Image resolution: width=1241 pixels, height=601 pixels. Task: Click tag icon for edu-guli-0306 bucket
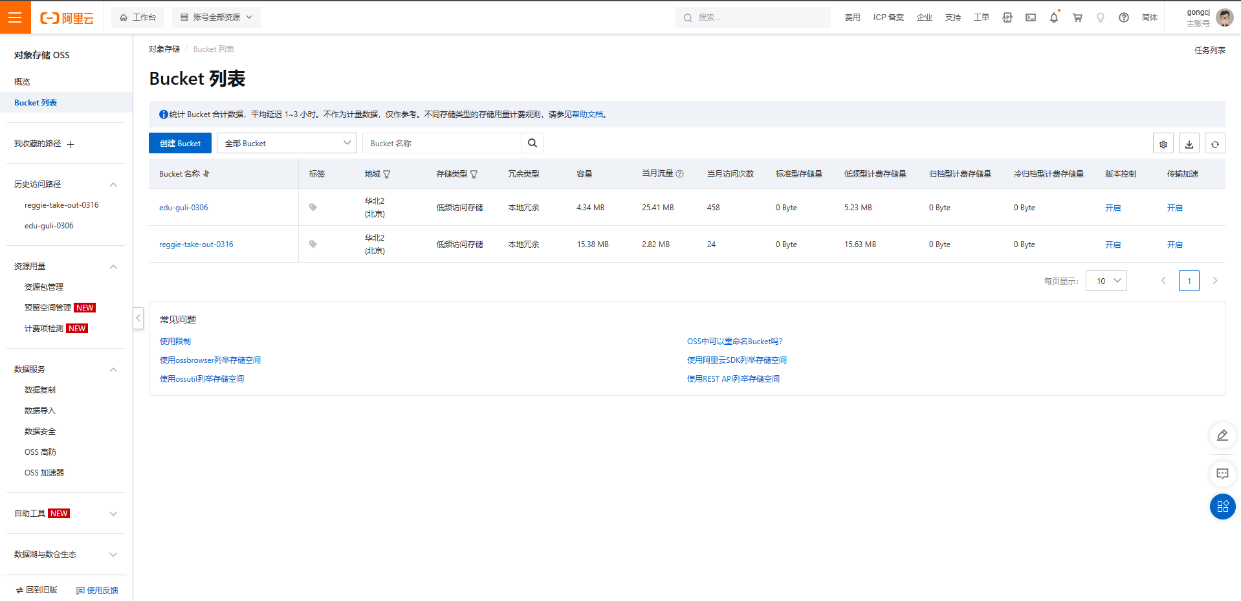313,208
